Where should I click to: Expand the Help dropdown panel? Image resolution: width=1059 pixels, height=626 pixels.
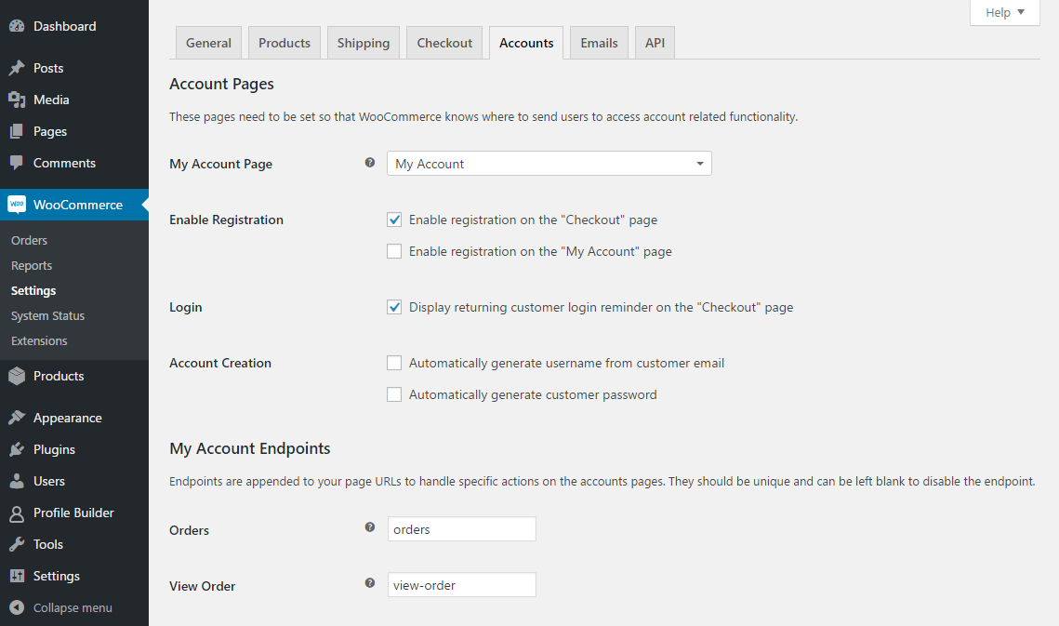(x=1005, y=13)
